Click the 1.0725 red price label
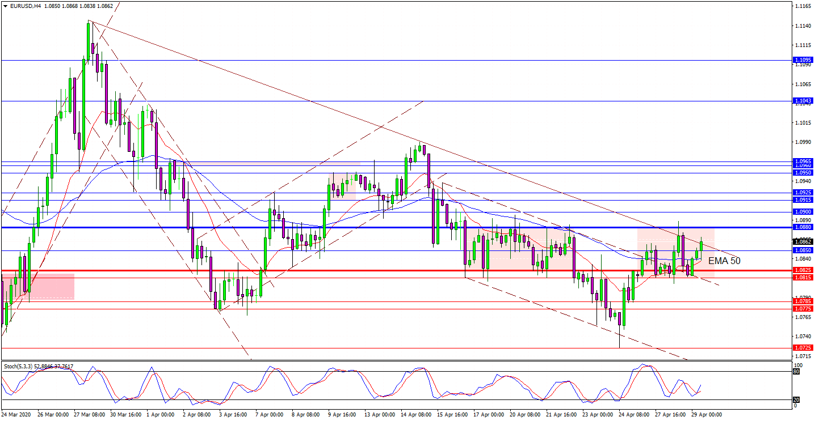The height and width of the screenshot is (421, 815). point(803,348)
